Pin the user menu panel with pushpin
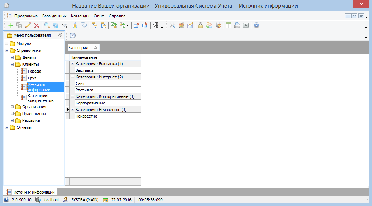The image size is (372, 206). click(x=60, y=35)
